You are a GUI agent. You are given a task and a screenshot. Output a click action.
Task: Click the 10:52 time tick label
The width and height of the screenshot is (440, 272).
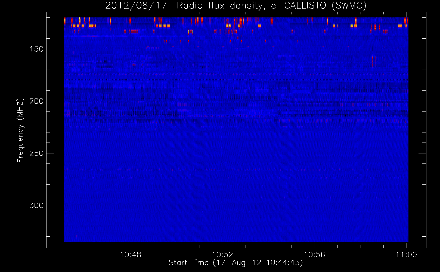(223, 255)
